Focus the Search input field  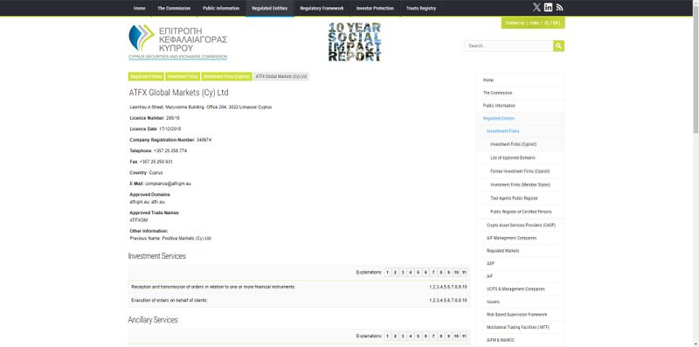click(509, 46)
